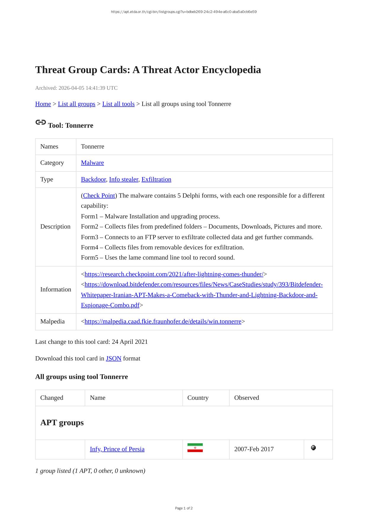
Task: Click the Name column header
Action: pyautogui.click(x=97, y=398)
